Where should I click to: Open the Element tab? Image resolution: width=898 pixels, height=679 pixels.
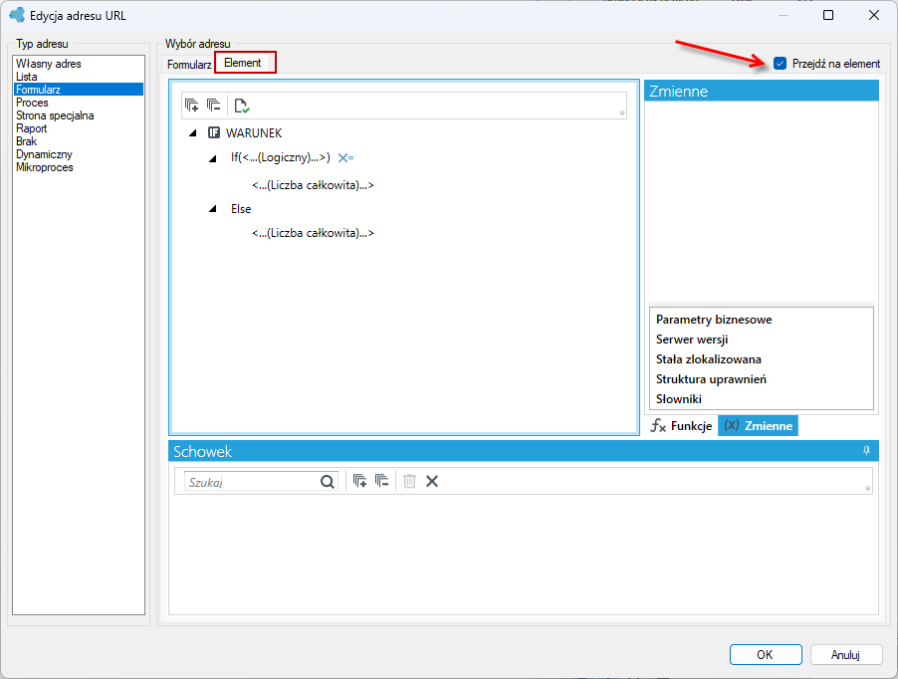(243, 63)
